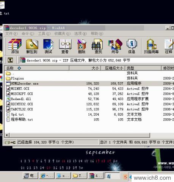174x182 pixels.
Task: Click the horizontal scrollbar left arrow
Action: click(7, 135)
